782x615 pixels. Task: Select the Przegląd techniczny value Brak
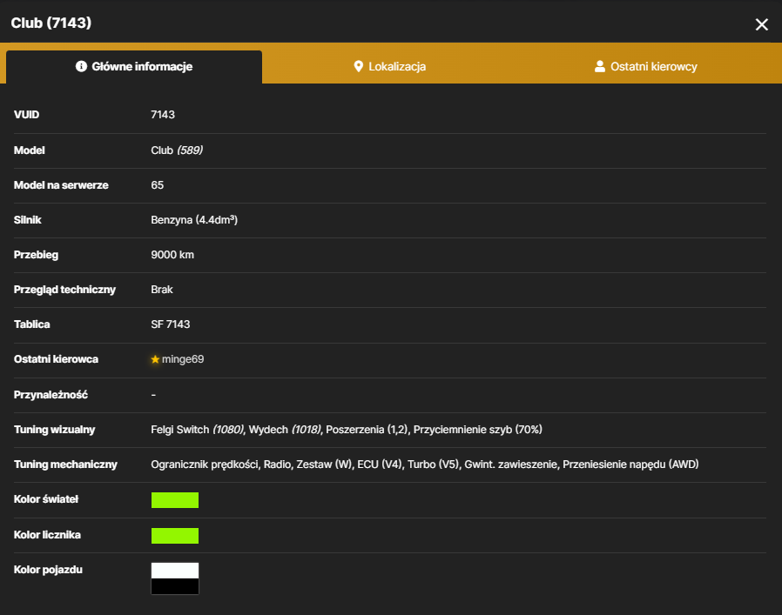162,290
